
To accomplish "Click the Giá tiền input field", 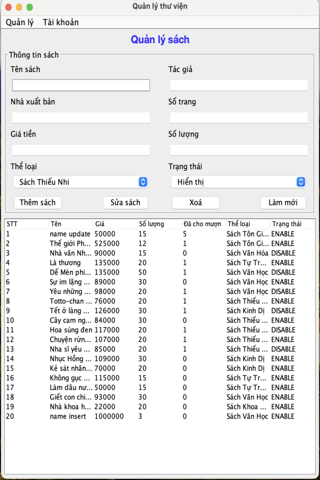I will click(81, 150).
